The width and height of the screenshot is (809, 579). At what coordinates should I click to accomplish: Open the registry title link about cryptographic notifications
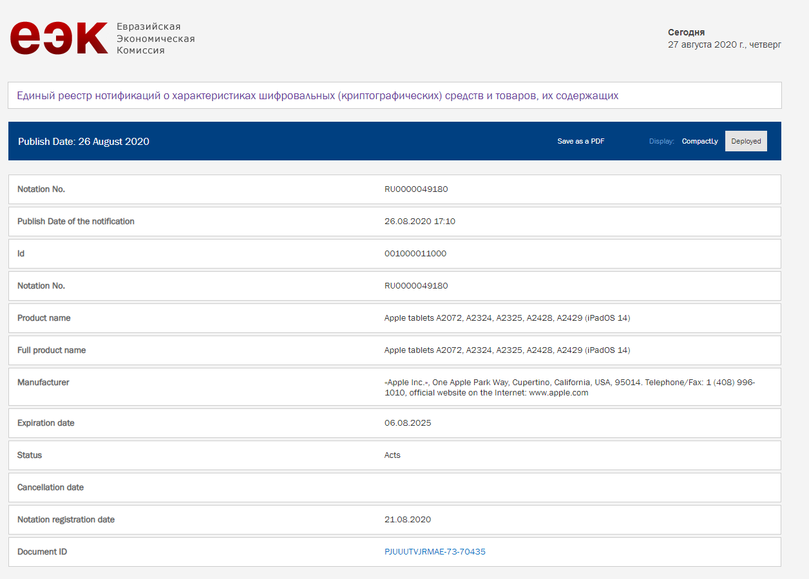[318, 95]
